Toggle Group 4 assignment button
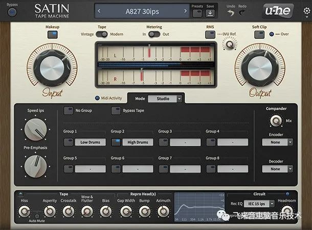 click(x=211, y=142)
